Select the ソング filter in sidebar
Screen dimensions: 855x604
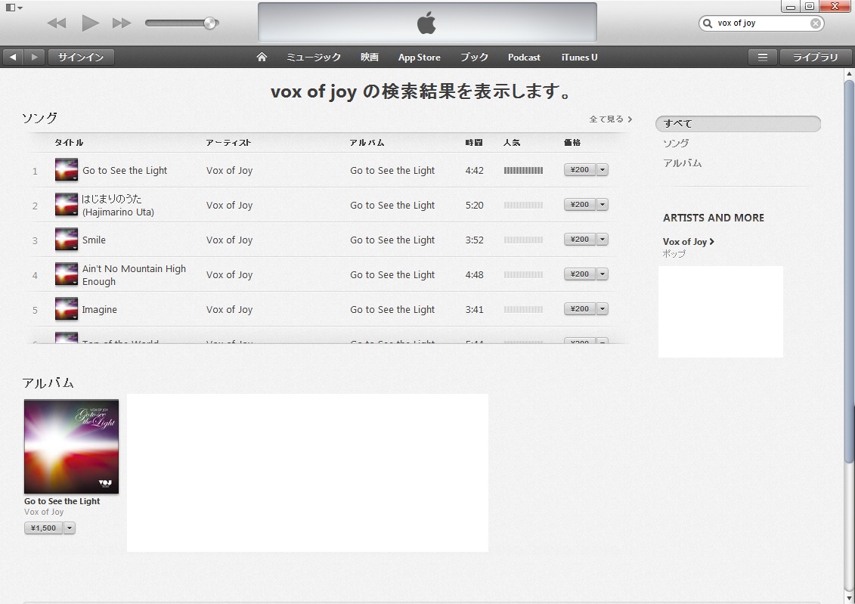point(676,144)
